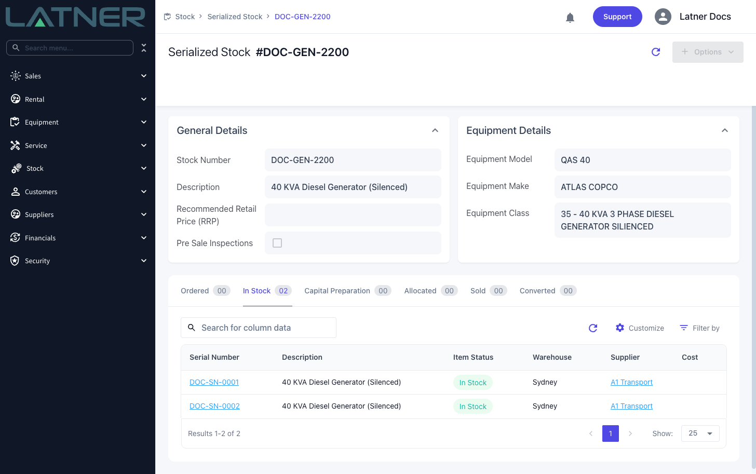The height and width of the screenshot is (474, 756).
Task: Open the Show rows-per-page dropdown
Action: tap(700, 434)
